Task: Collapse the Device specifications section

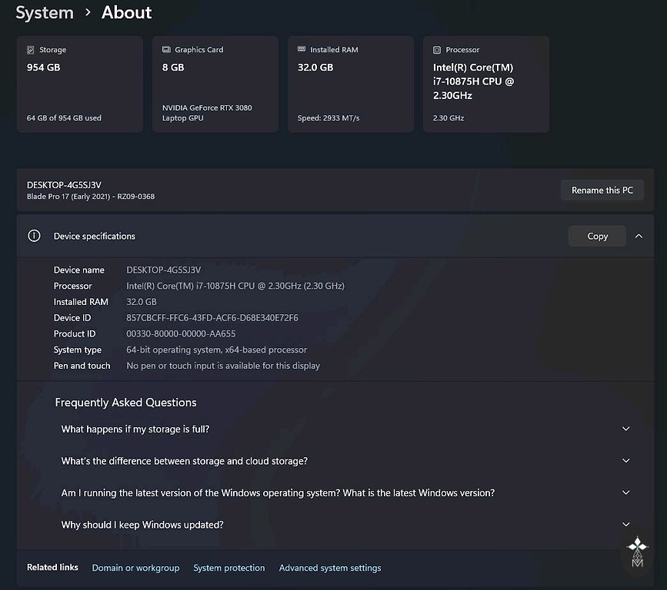Action: click(x=639, y=236)
